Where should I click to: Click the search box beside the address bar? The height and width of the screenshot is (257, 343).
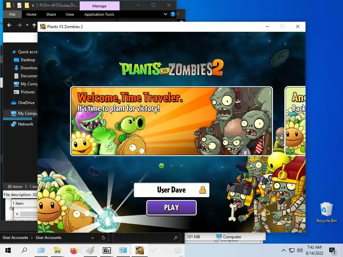pos(147,238)
